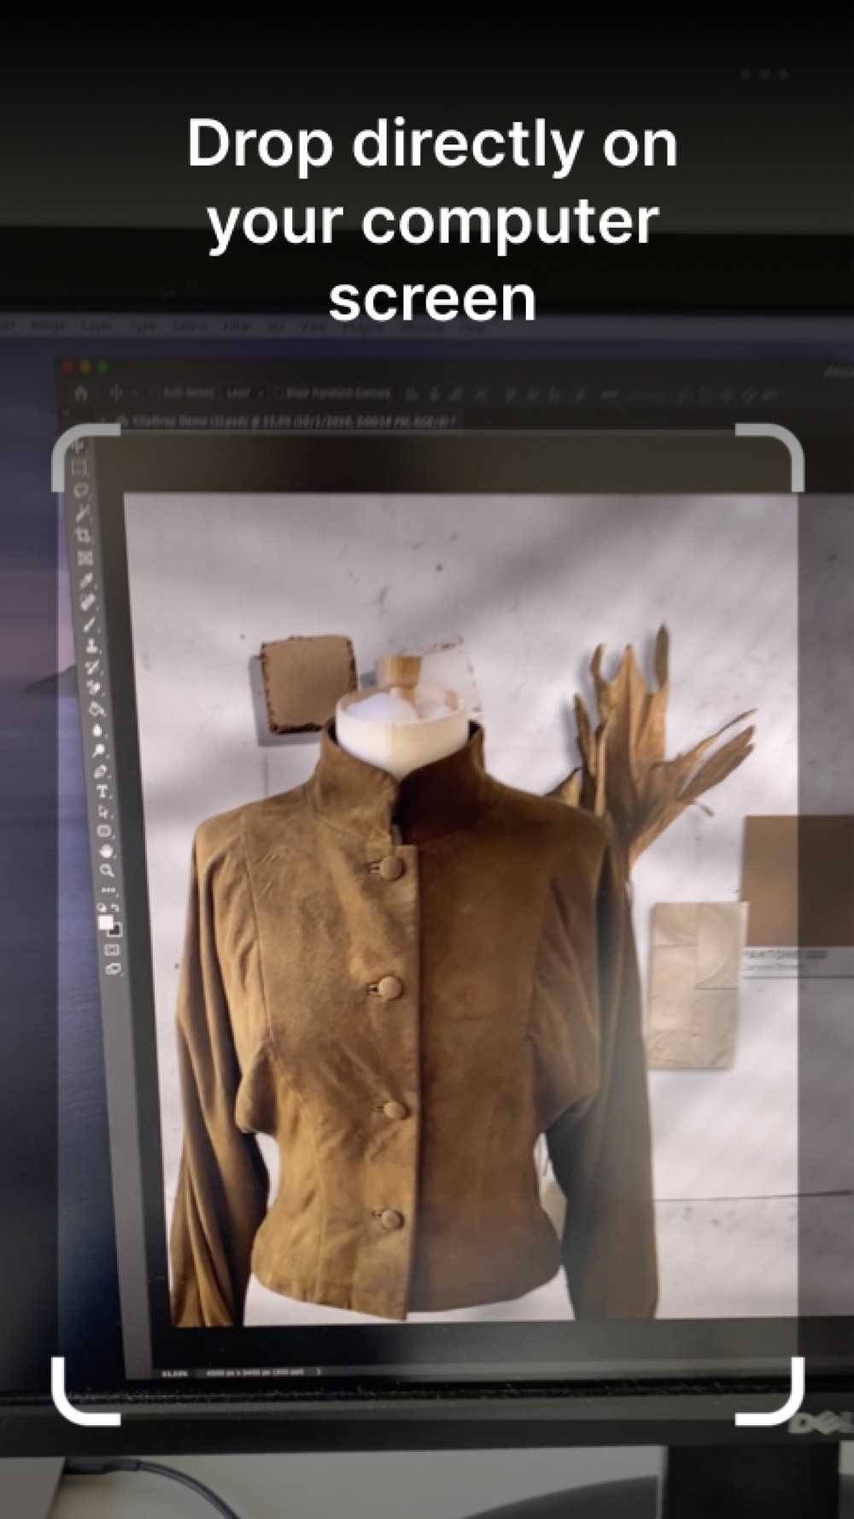
Task: Open more align options three-dots in options bar
Action: pos(608,396)
